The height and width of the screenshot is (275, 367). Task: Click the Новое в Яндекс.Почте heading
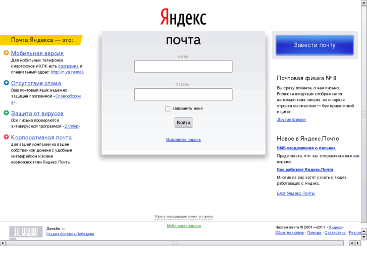click(308, 139)
